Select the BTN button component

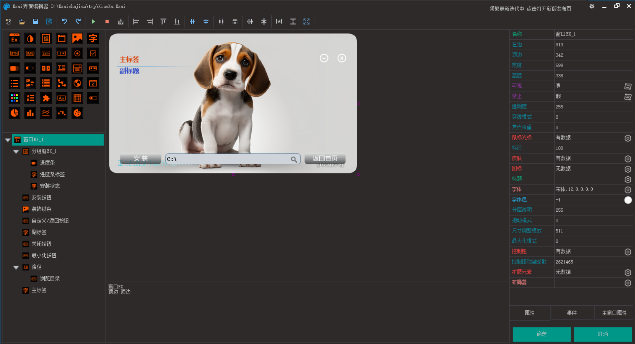(15, 53)
